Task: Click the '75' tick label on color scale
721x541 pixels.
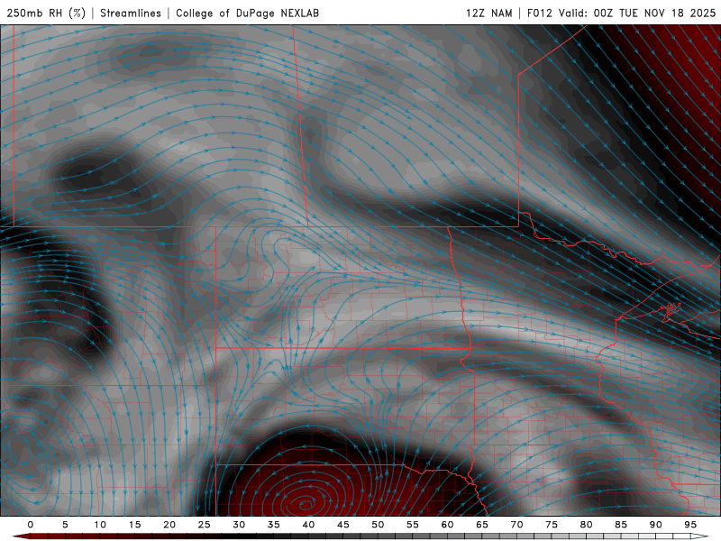Action: 552,525
